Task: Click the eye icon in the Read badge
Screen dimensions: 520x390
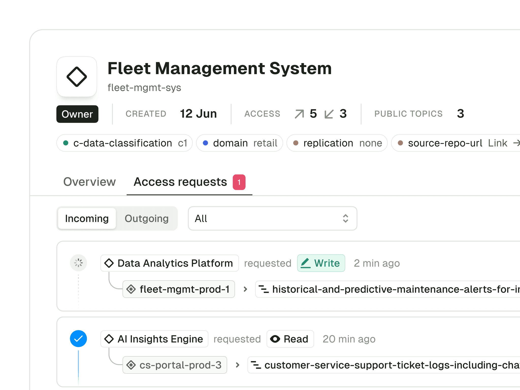Action: click(275, 339)
